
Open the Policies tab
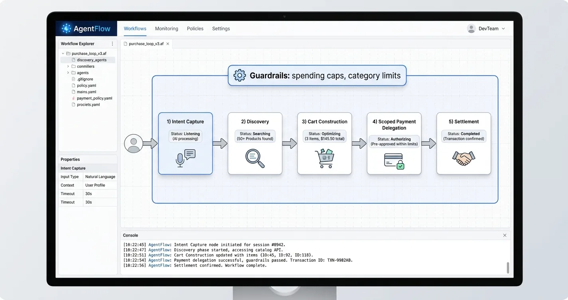click(195, 29)
